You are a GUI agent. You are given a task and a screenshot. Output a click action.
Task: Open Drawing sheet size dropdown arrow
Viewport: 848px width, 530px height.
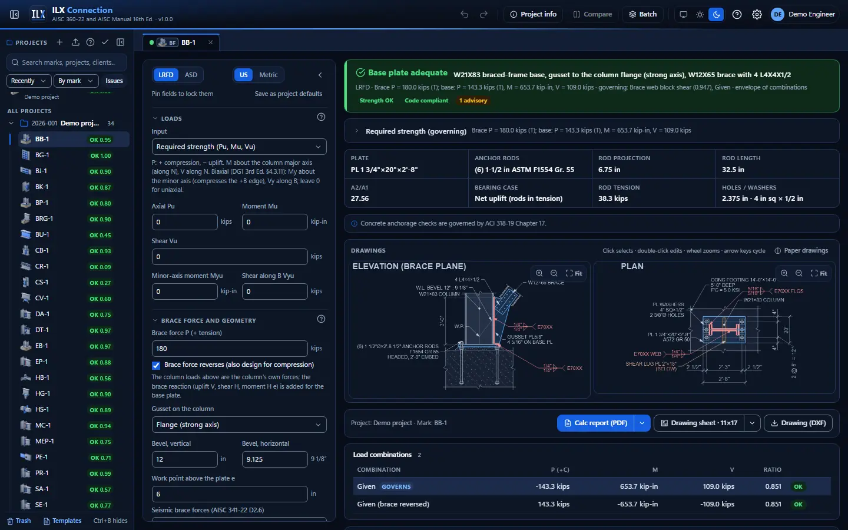(752, 423)
